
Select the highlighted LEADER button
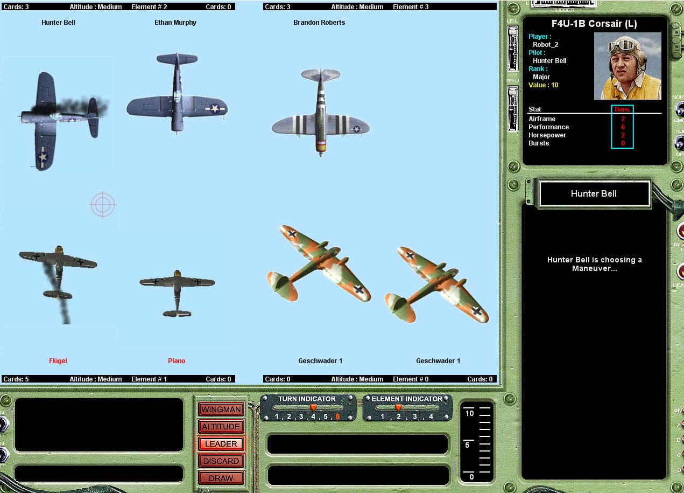tap(221, 444)
